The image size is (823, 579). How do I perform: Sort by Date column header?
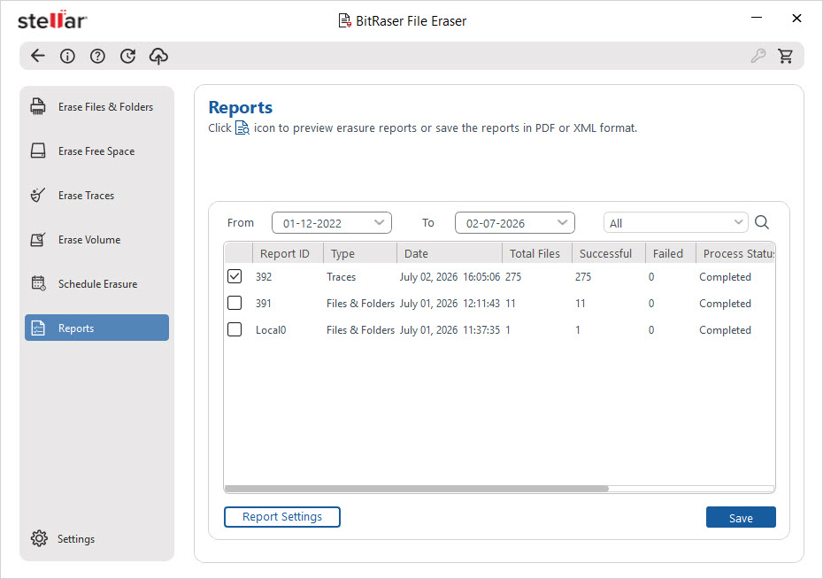pyautogui.click(x=450, y=253)
